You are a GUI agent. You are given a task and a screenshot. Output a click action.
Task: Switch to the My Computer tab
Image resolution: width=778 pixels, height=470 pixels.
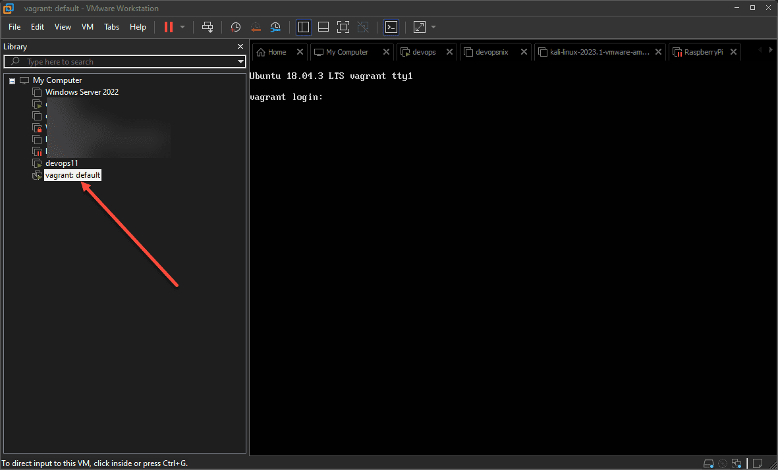pyautogui.click(x=347, y=52)
